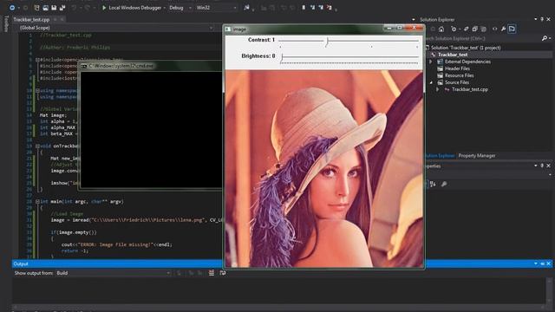Toggle Output panel Word Wrap icon
555x312 pixels.
(x=223, y=273)
